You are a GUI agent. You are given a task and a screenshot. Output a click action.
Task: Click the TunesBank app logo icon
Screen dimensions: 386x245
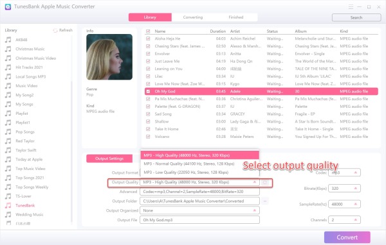coord(8,6)
